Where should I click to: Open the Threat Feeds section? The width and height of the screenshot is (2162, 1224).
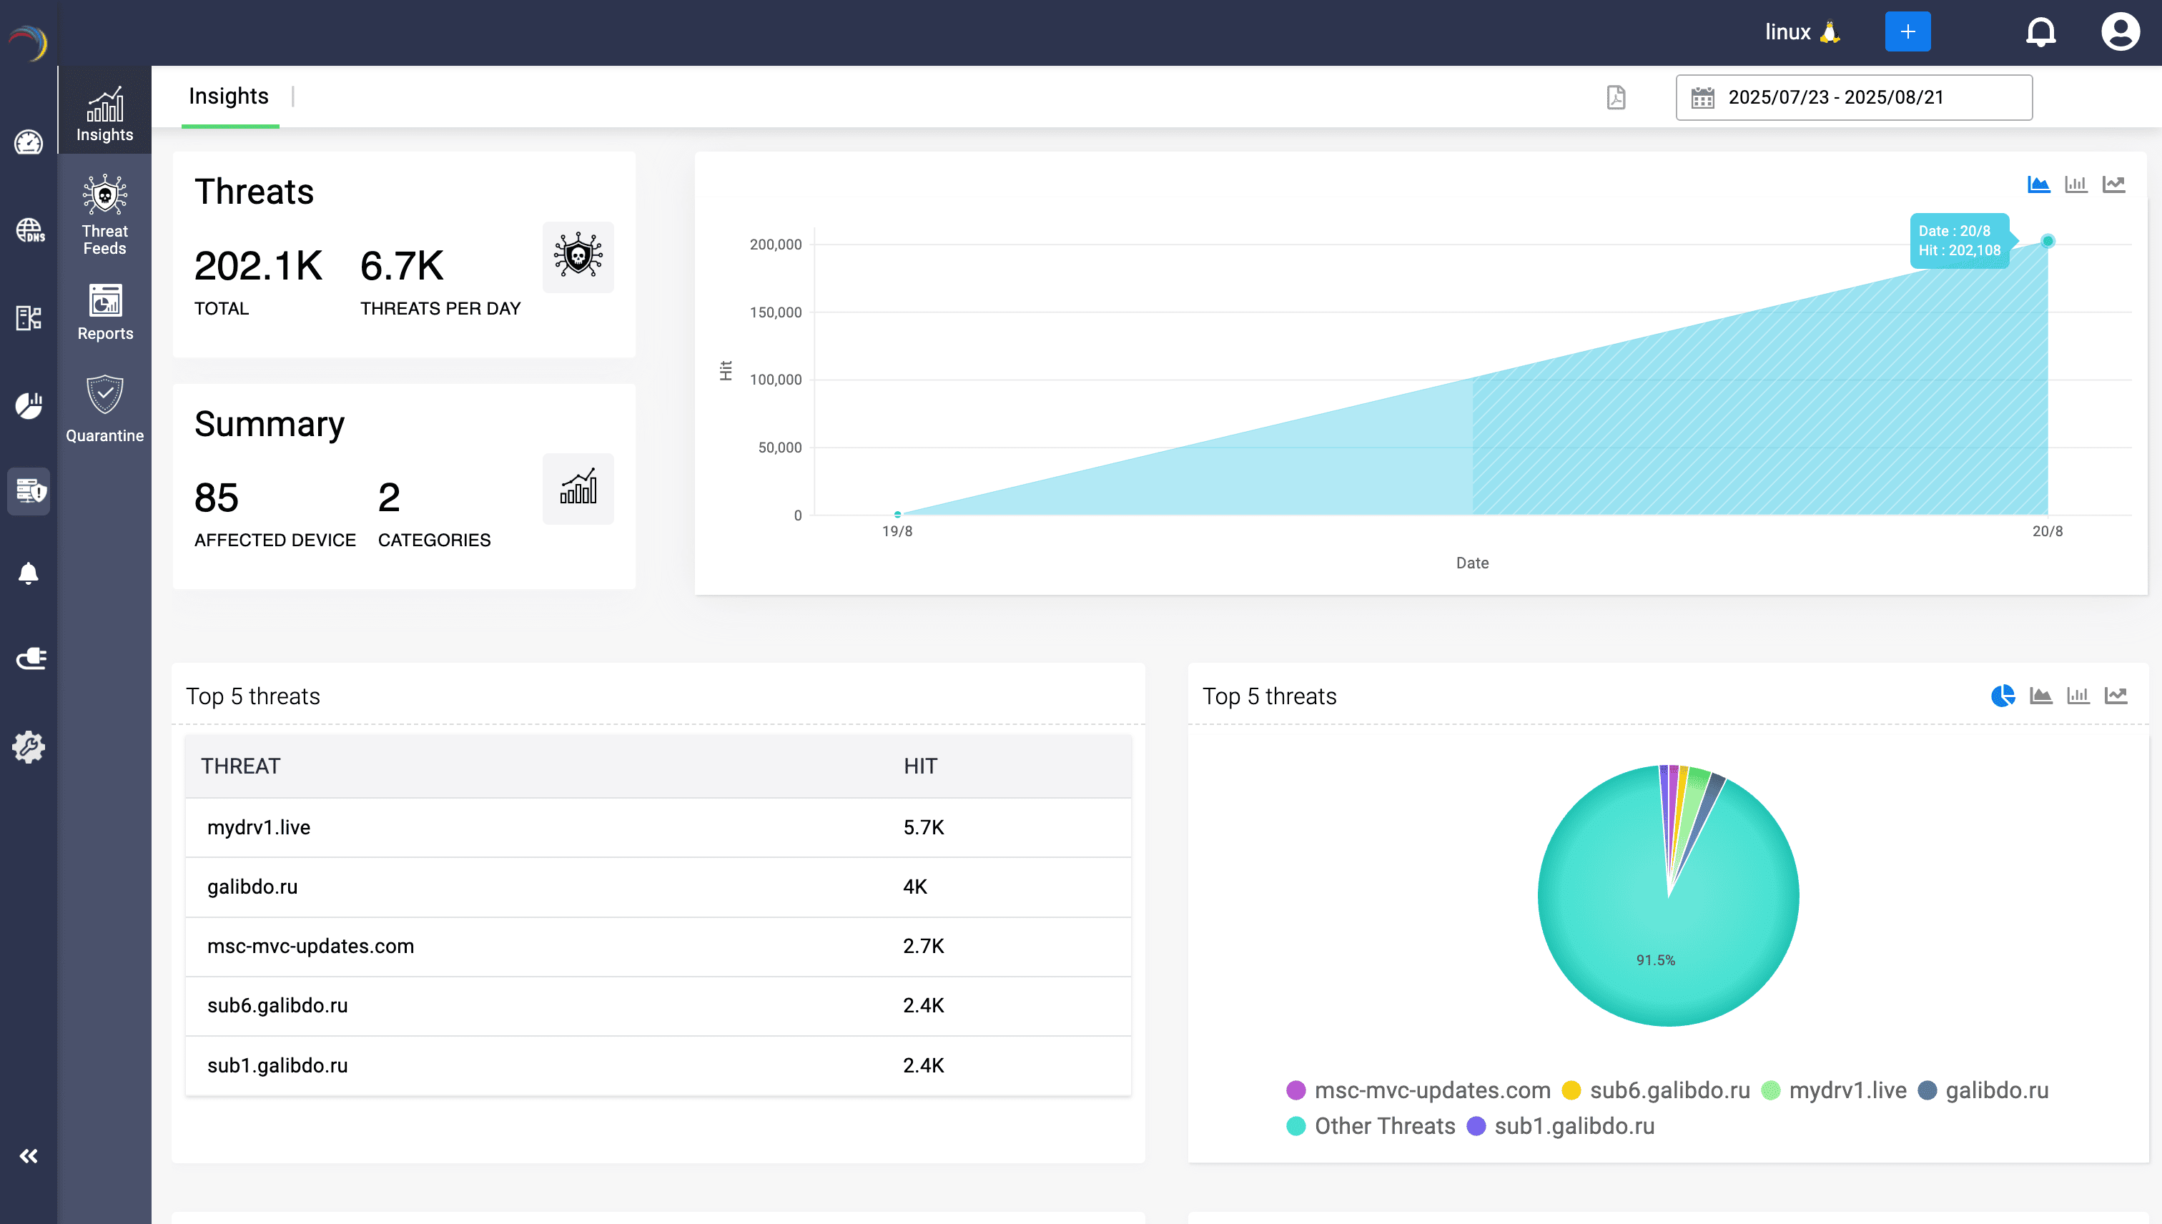click(x=104, y=214)
